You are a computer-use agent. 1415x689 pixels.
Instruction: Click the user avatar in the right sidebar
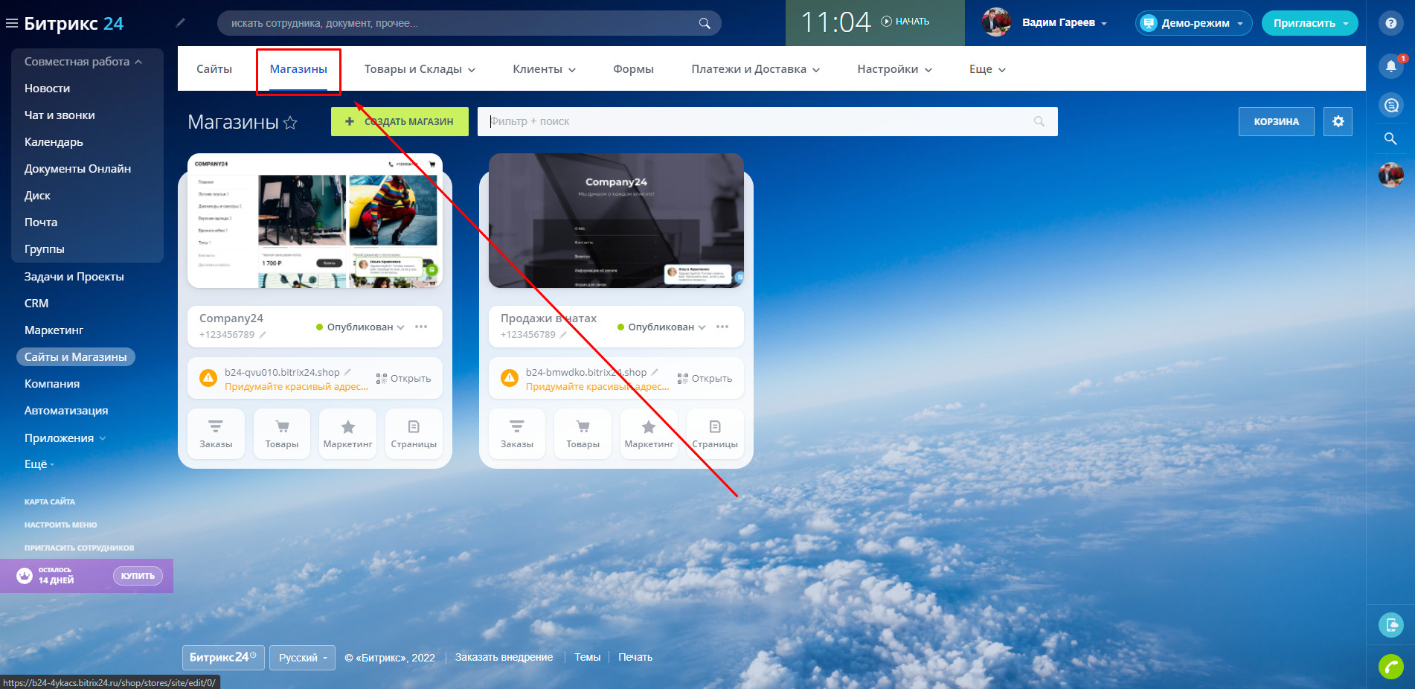click(x=1390, y=175)
